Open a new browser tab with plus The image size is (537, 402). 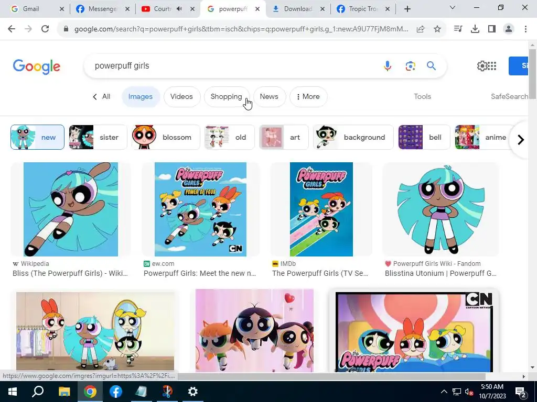(x=407, y=9)
